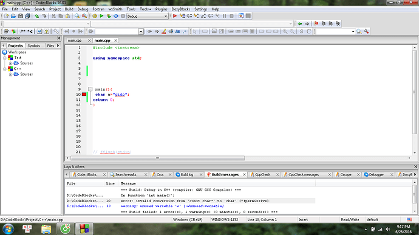Click the Debugging windows icon
Image resolution: width=419 pixels, height=235 pixels.
(241, 16)
